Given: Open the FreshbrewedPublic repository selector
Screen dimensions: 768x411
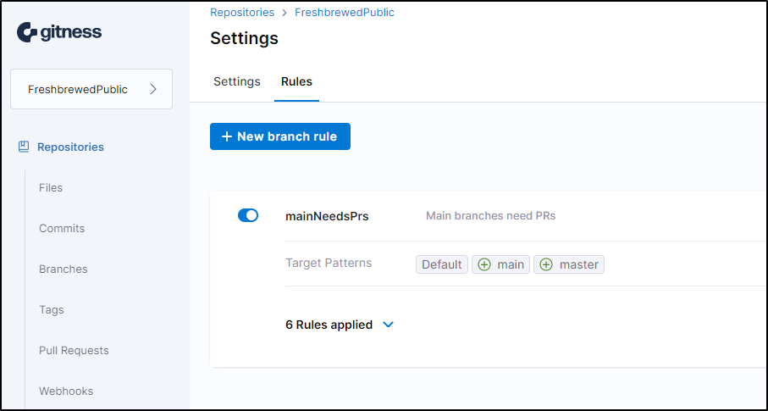Looking at the screenshot, I should tap(91, 89).
